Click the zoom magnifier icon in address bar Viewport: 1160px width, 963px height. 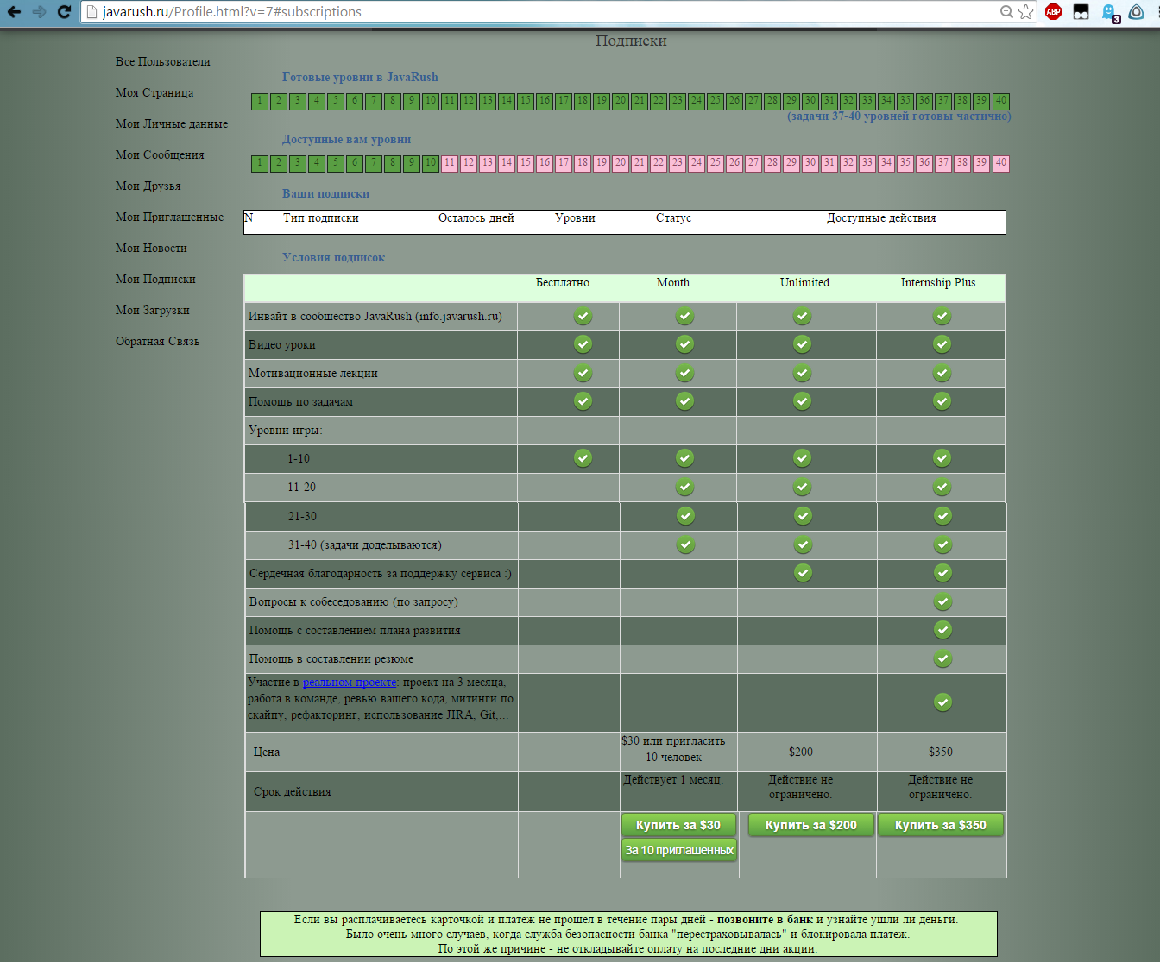click(x=1006, y=12)
